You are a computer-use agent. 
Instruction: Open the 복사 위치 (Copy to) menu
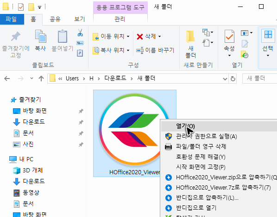tap(111, 51)
